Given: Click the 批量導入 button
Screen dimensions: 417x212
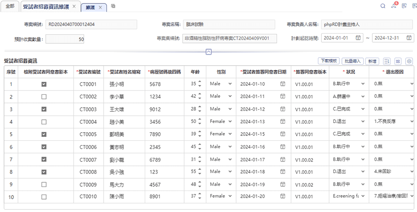Looking at the screenshot, I should 352,61.
